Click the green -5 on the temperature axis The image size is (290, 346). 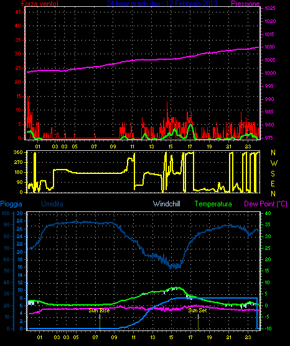pyautogui.click(x=267, y=317)
